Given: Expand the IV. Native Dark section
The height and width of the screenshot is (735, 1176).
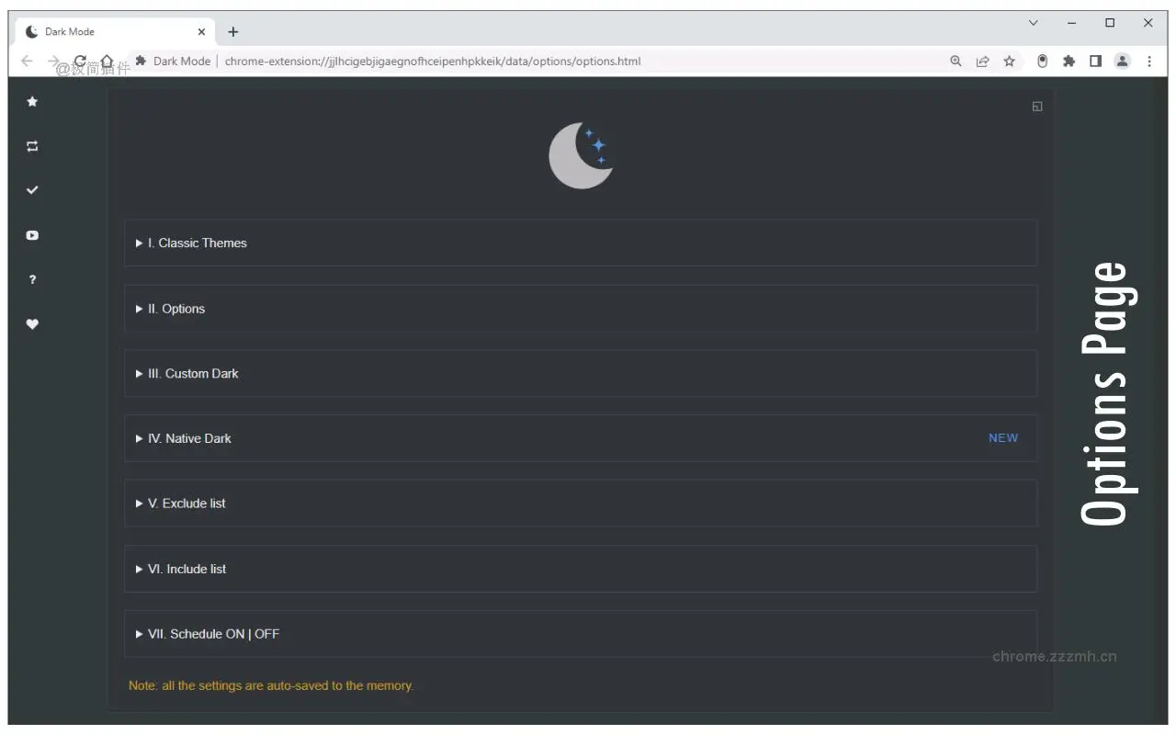Looking at the screenshot, I should (190, 438).
